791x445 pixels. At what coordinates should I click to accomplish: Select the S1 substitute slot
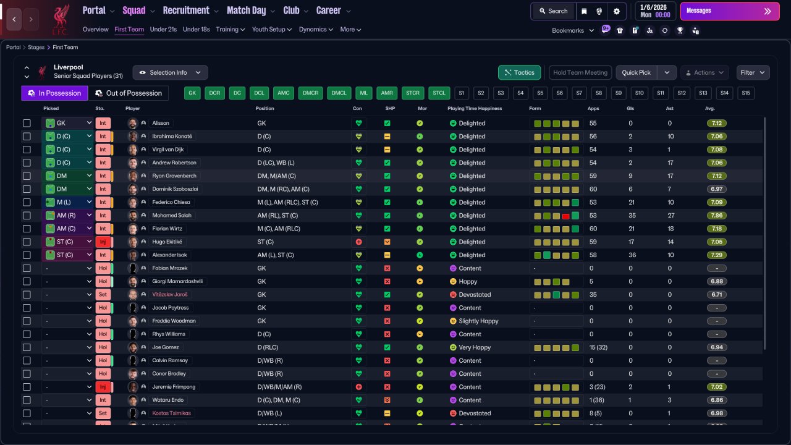tap(461, 93)
